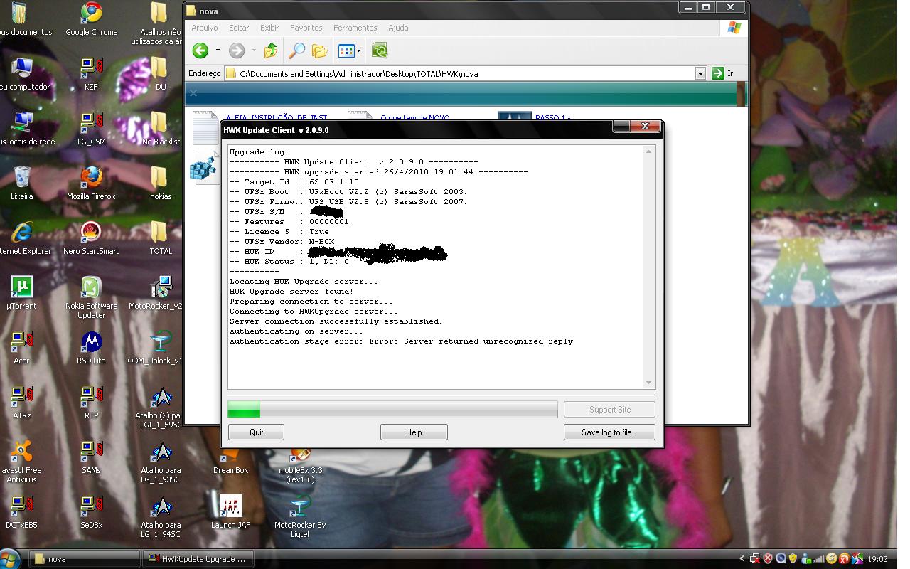
Task: Launch Nokia Software Updater
Action: [91, 297]
